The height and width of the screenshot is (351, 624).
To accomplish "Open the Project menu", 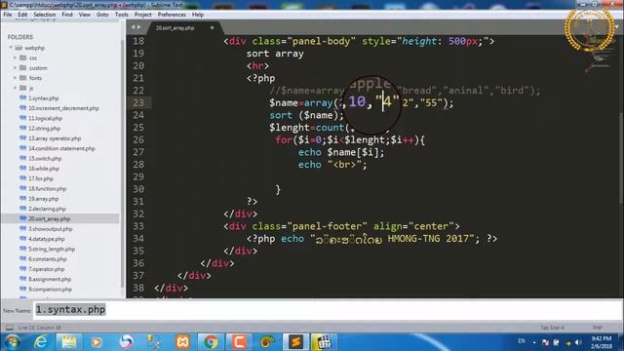I will coord(143,15).
